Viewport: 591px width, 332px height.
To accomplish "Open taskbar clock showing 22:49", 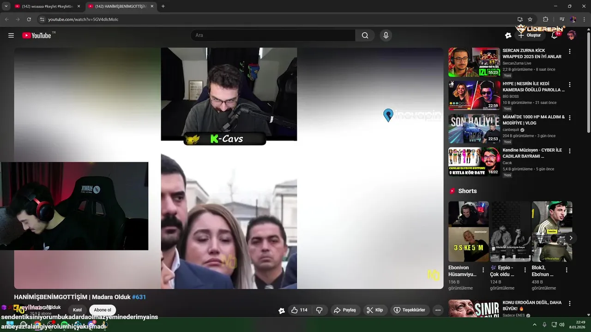I will coord(577,325).
